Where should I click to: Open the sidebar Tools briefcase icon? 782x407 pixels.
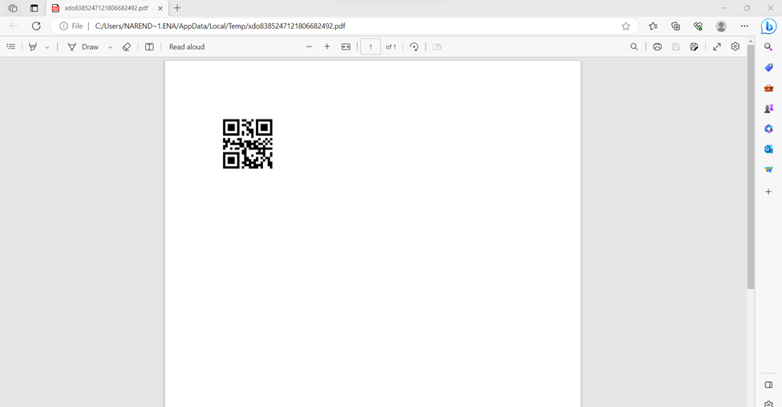(x=768, y=88)
